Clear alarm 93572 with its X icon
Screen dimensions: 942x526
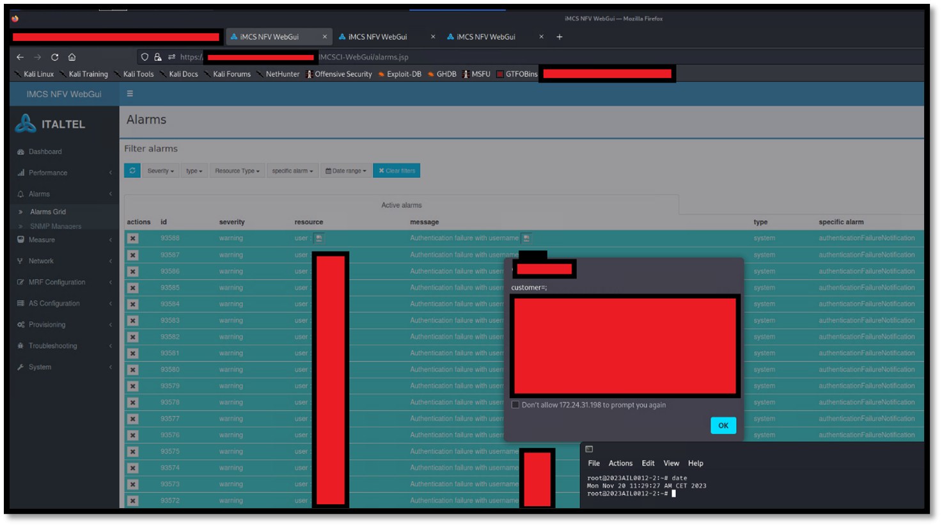(132, 501)
